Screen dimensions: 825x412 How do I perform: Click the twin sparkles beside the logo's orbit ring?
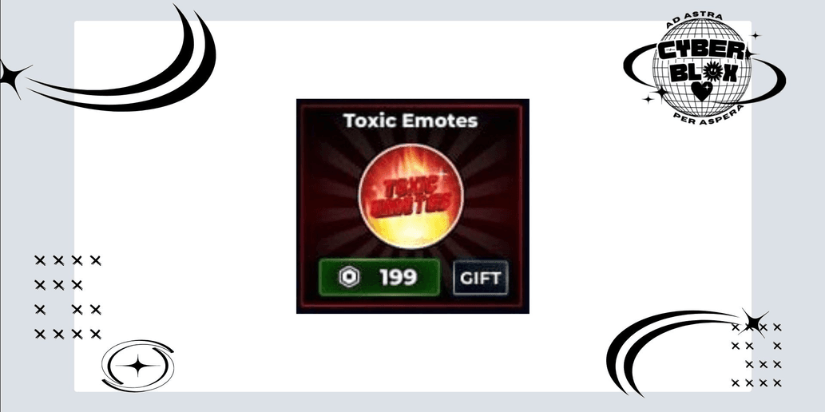click(655, 95)
